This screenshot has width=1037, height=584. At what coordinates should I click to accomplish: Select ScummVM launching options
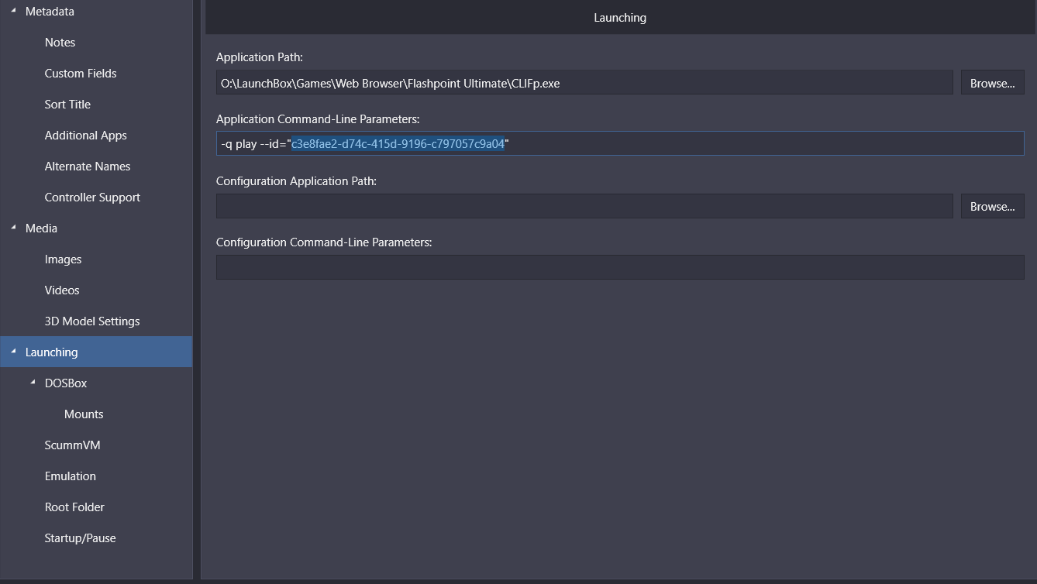tap(72, 445)
